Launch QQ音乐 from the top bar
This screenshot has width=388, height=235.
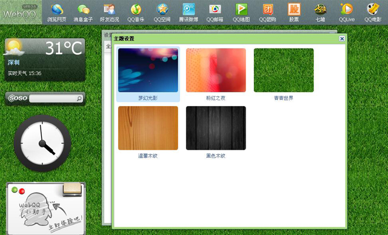click(x=136, y=12)
